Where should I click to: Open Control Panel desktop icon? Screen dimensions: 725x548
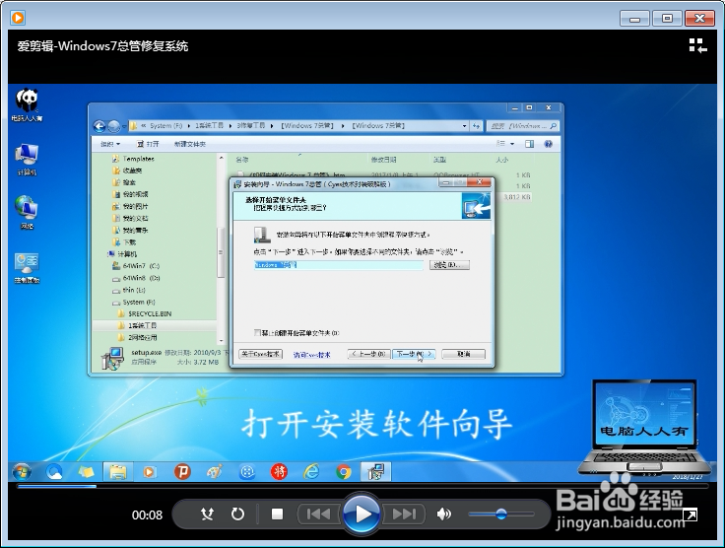[27, 268]
